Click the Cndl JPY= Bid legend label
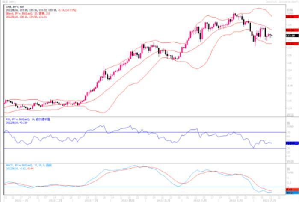The height and width of the screenshot is (202, 299). (15, 7)
